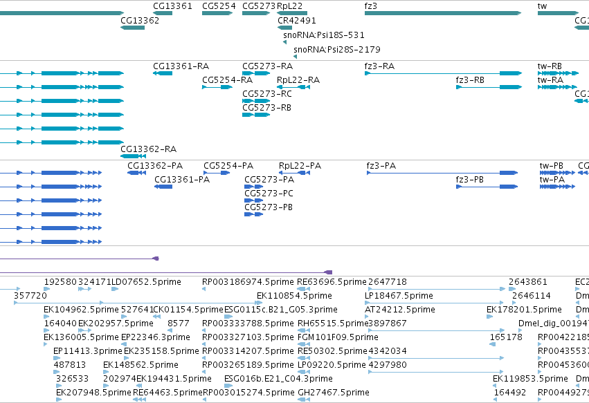Select the tw-PA protein label

pyautogui.click(x=552, y=180)
